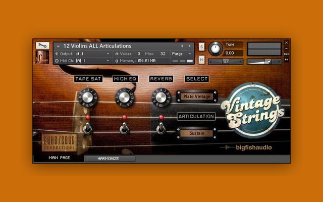
Task: Click the High EQ knob
Action: pos(125,97)
